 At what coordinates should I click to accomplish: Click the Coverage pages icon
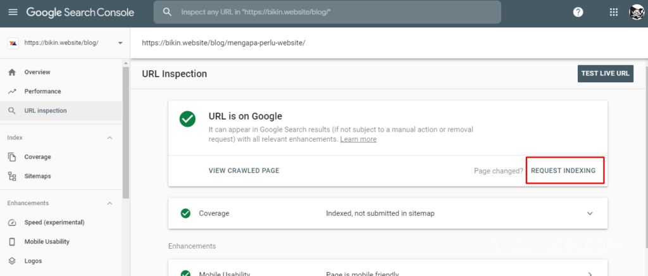coord(12,157)
